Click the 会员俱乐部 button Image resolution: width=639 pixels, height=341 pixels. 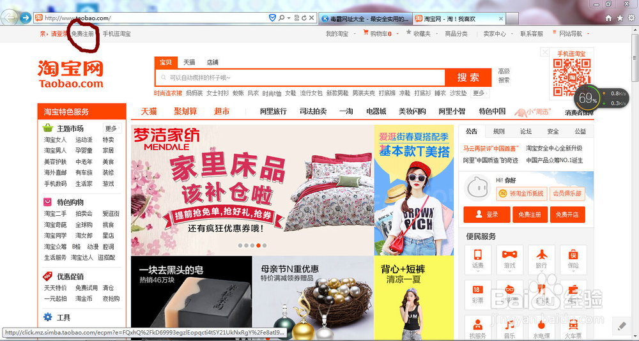(x=567, y=194)
